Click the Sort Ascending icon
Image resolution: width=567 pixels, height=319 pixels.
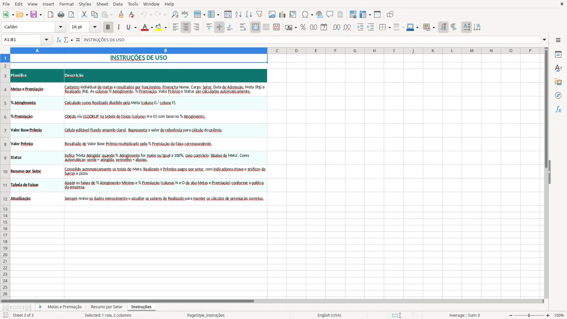(x=239, y=15)
